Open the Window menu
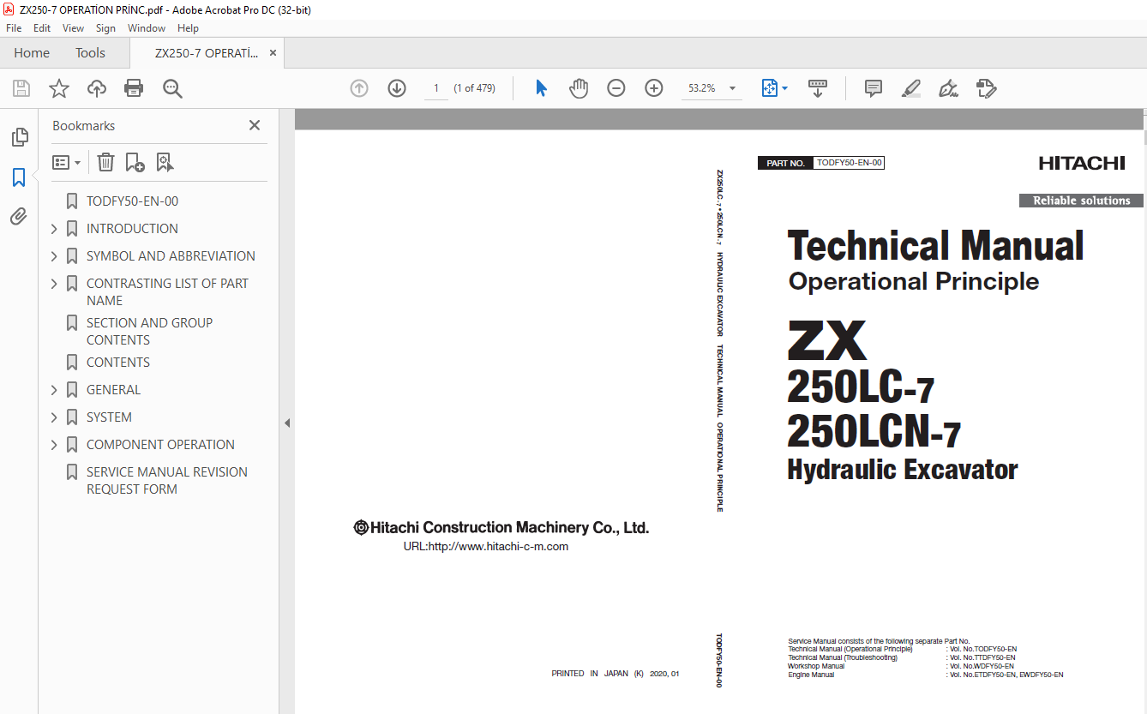The image size is (1147, 714). pyautogui.click(x=147, y=28)
